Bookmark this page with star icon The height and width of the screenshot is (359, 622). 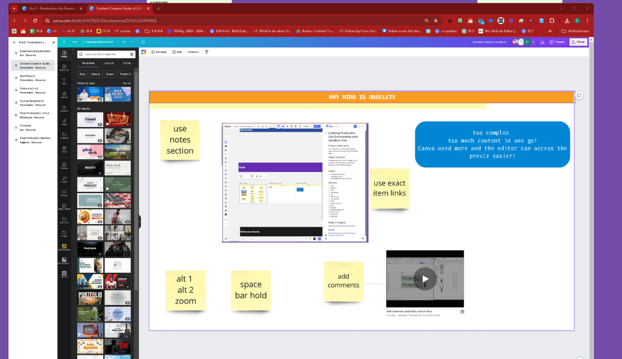(x=436, y=21)
